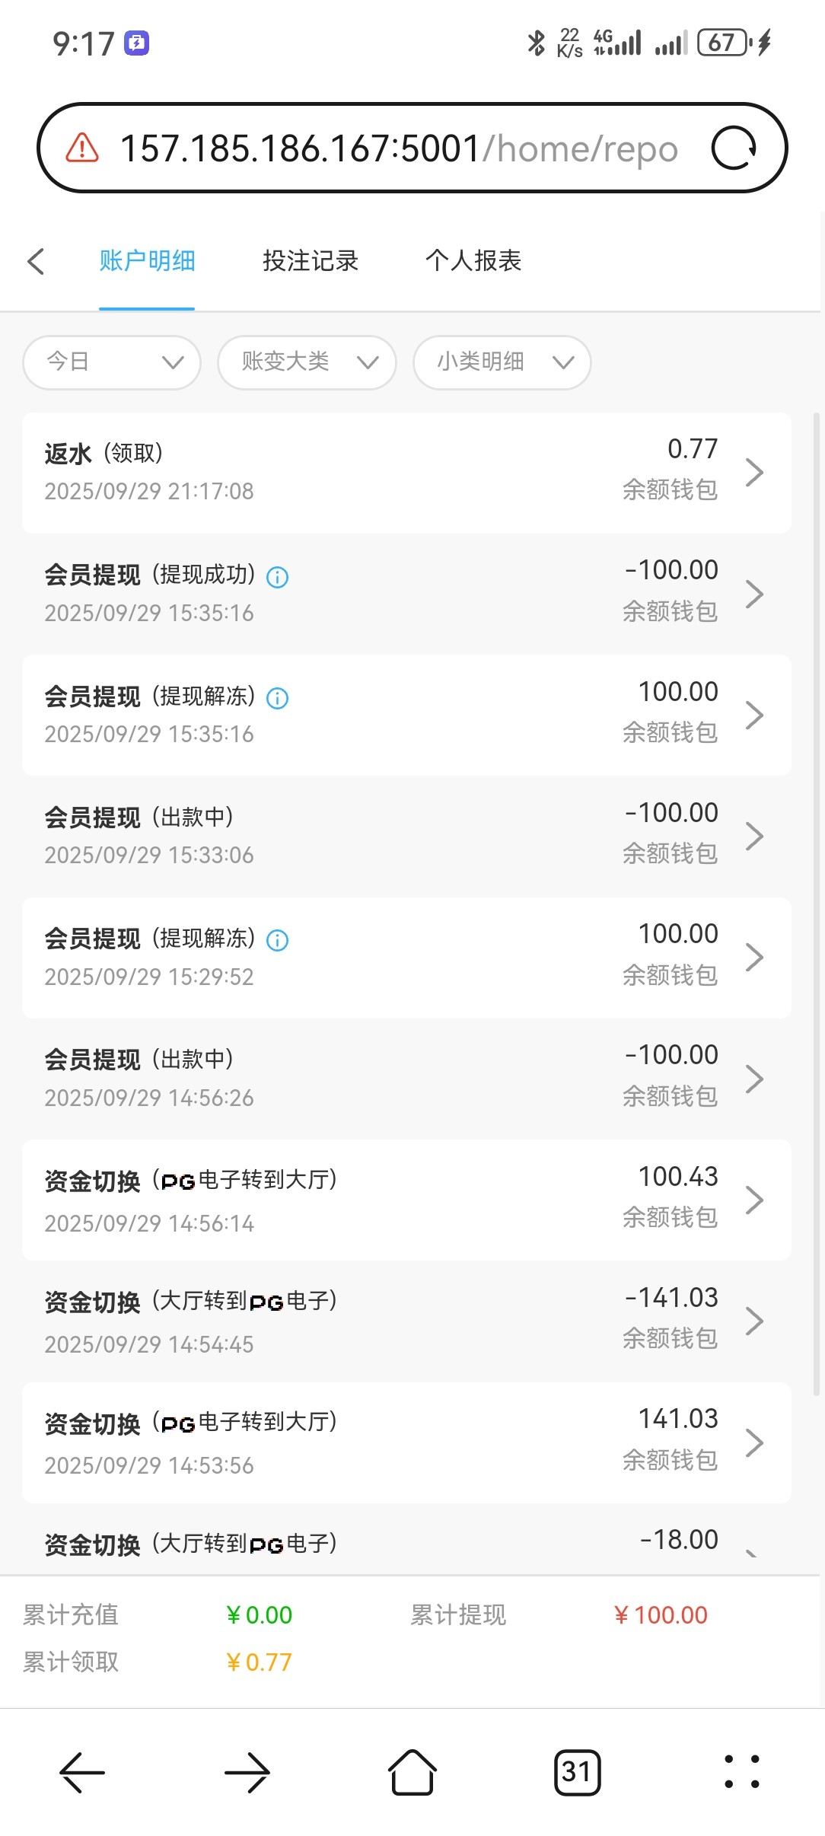
Task: Expand details arrow for -141.03 transfer
Action: click(754, 1321)
